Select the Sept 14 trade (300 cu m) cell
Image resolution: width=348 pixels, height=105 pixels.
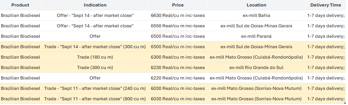pos(95,47)
